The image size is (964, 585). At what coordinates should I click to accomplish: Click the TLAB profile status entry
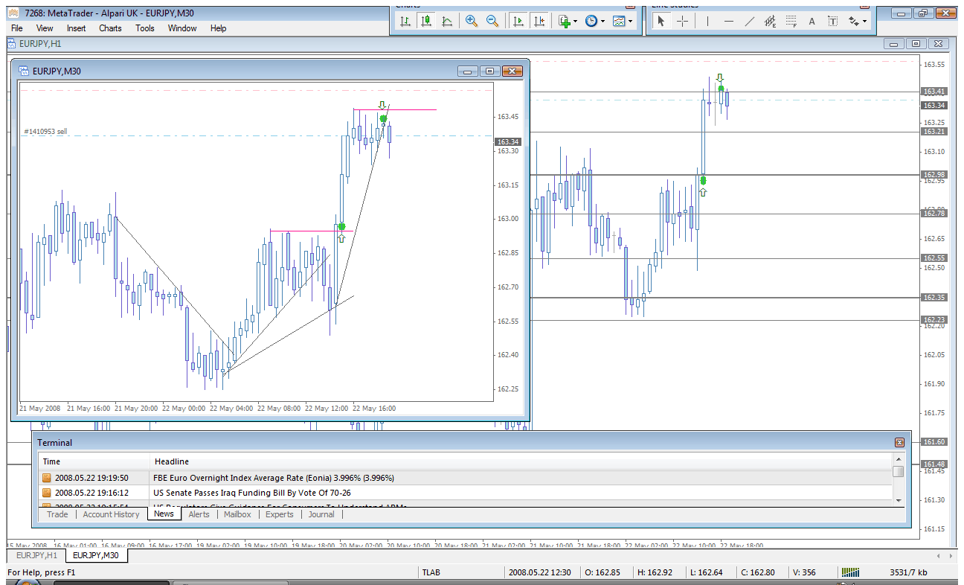click(x=431, y=572)
